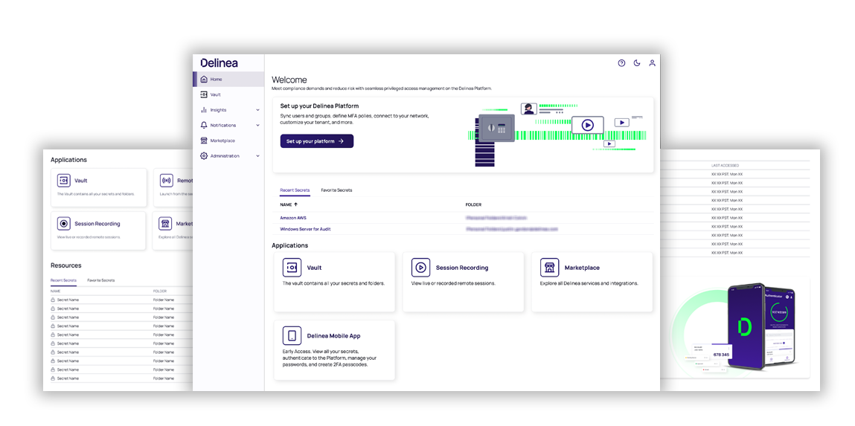Click the Insights bar chart icon

[x=204, y=110]
